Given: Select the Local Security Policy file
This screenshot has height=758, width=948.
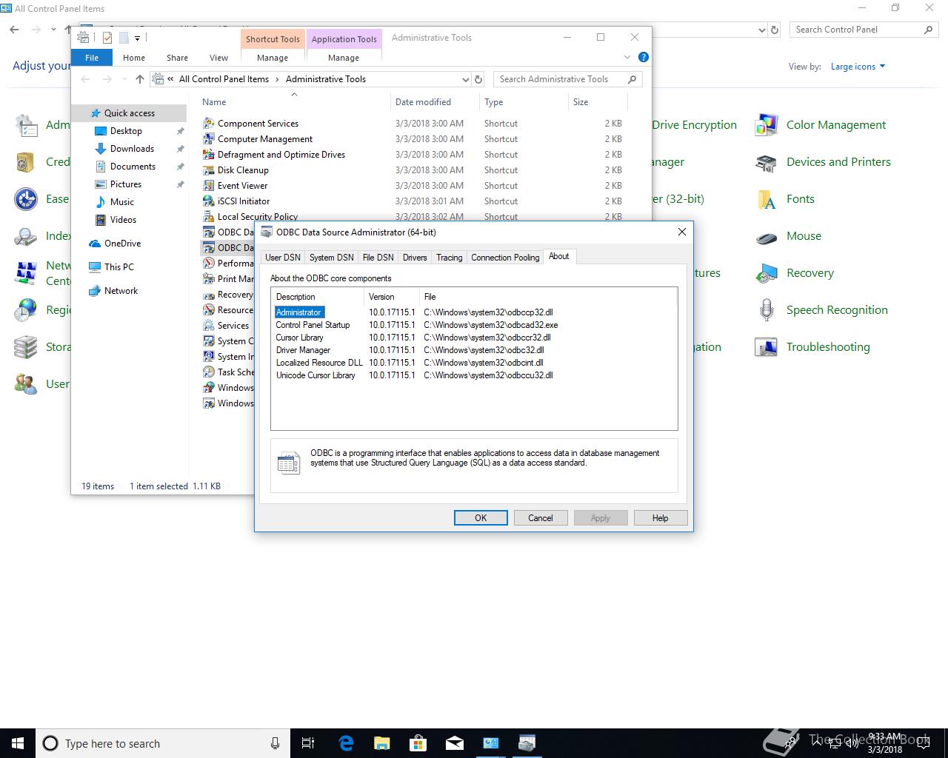Looking at the screenshot, I should [x=257, y=217].
